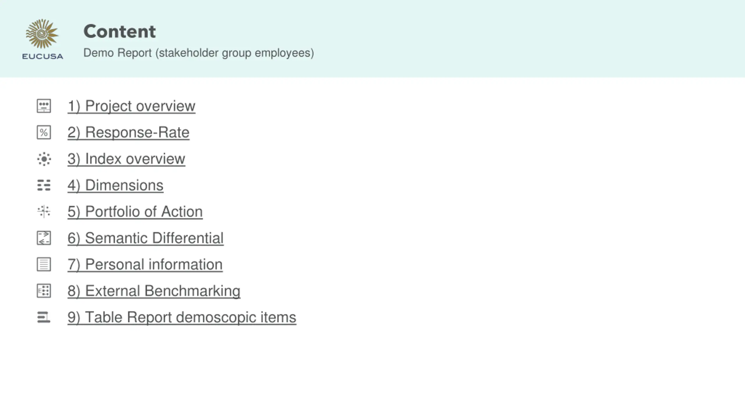745x419 pixels.
Task: Jump to the Dimensions section
Action: 115,185
